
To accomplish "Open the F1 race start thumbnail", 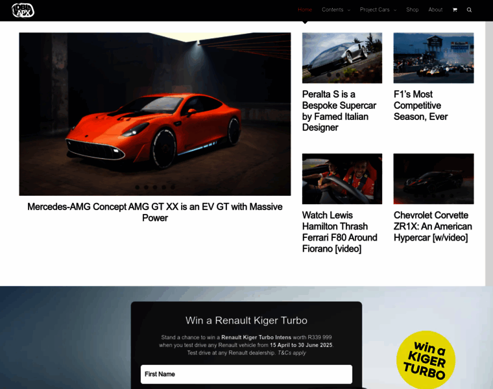I will [x=433, y=58].
